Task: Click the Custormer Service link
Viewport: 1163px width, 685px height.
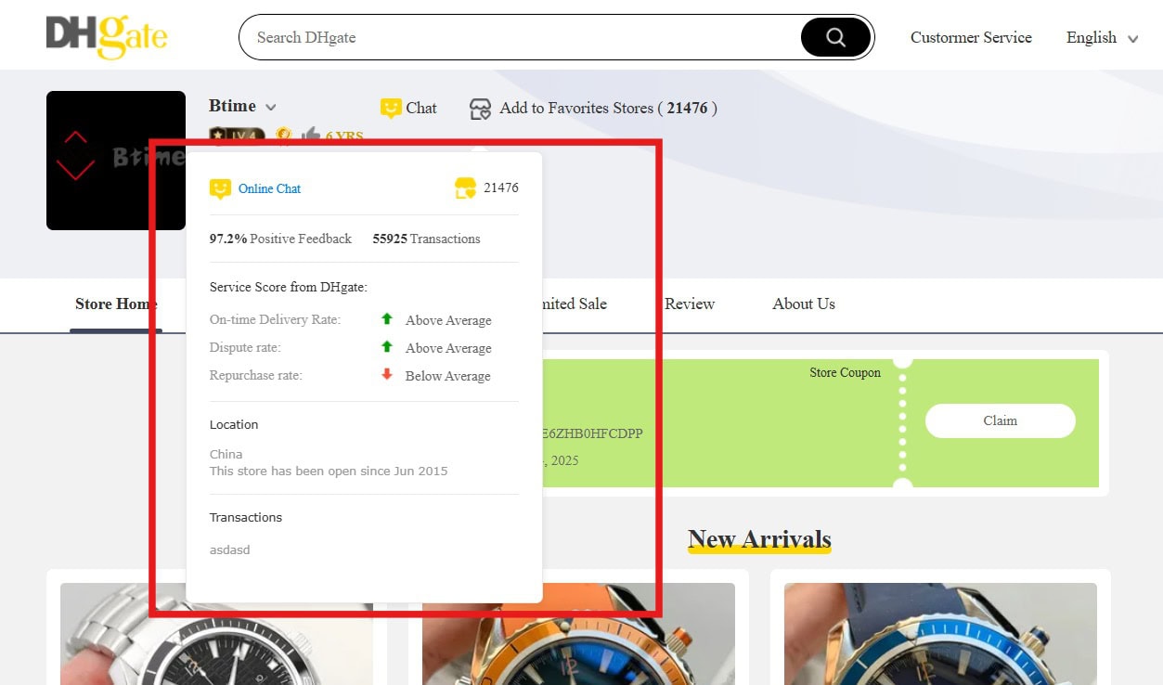Action: click(x=971, y=38)
